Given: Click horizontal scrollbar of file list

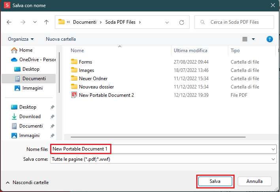Looking at the screenshot, I should [x=158, y=137].
